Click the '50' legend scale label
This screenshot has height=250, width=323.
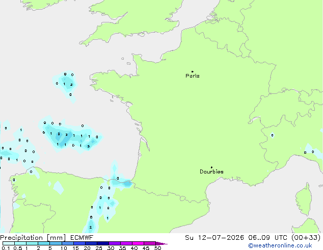coord(158,248)
